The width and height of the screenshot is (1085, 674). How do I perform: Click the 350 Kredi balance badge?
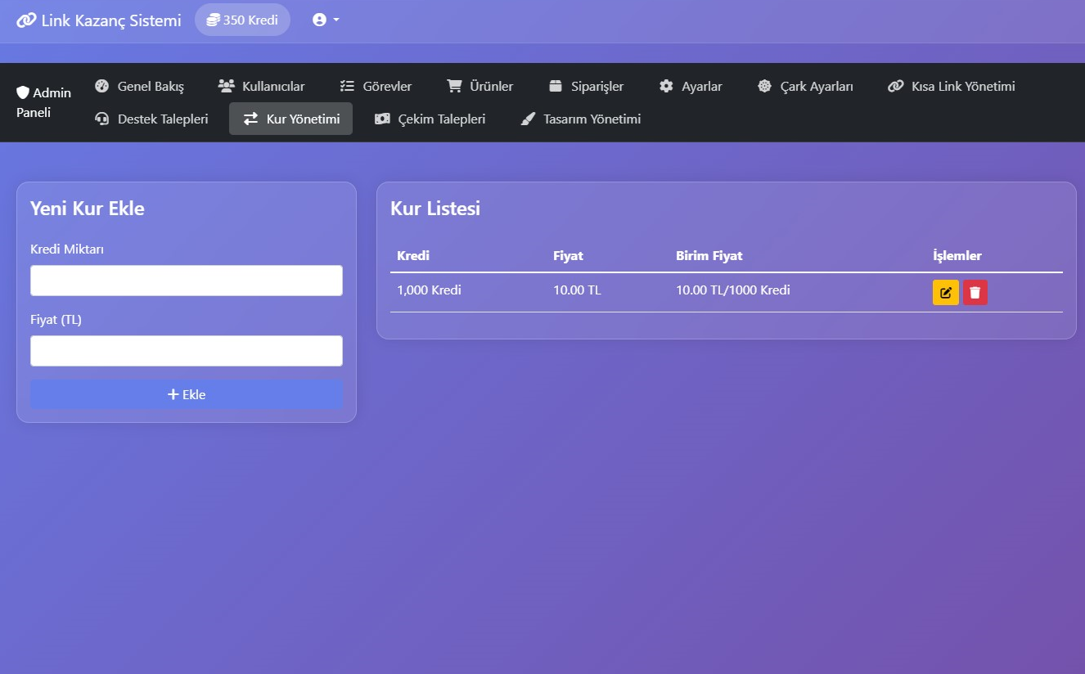242,20
